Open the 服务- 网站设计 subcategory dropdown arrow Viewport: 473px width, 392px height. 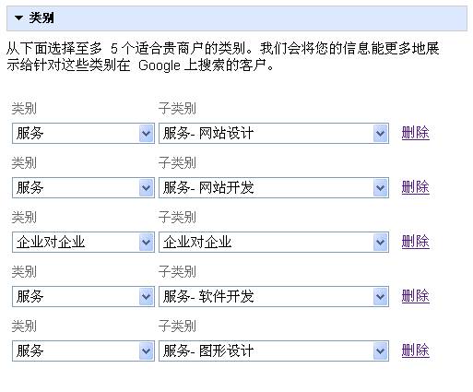tap(381, 134)
